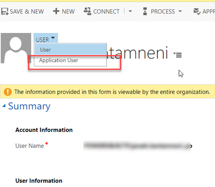Viewport: 215px width, 187px height.
Task: Select User form from dropdown list
Action: (71, 50)
